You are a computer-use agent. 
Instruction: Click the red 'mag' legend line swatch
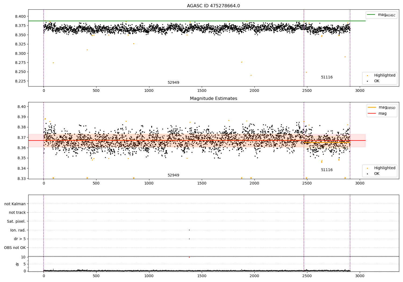coord(372,113)
